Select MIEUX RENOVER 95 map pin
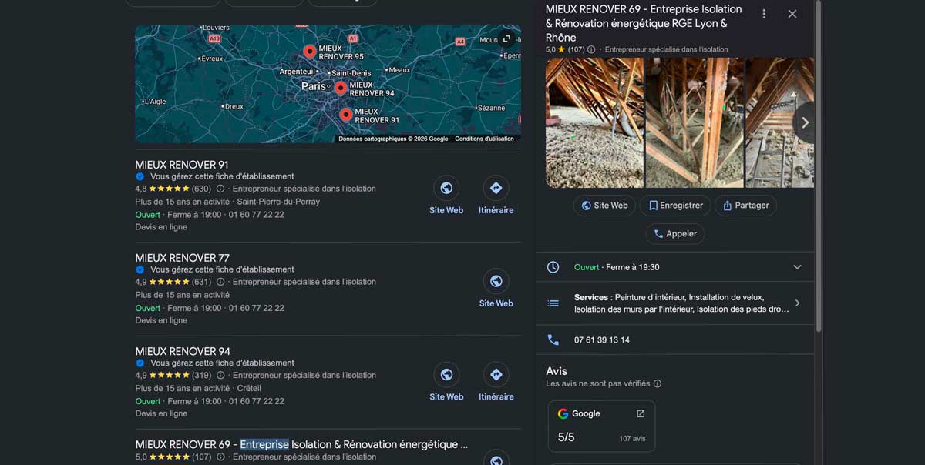 pyautogui.click(x=309, y=52)
